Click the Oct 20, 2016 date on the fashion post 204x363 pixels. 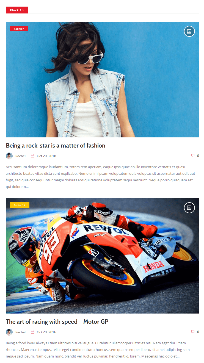(46, 156)
